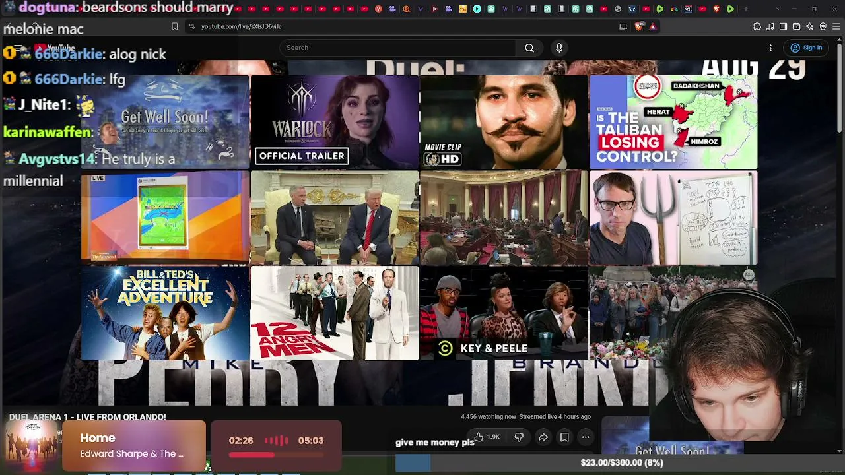Screen dimensions: 845x475
Task: Dislike the video with the thumbs-down button
Action: pos(519,437)
